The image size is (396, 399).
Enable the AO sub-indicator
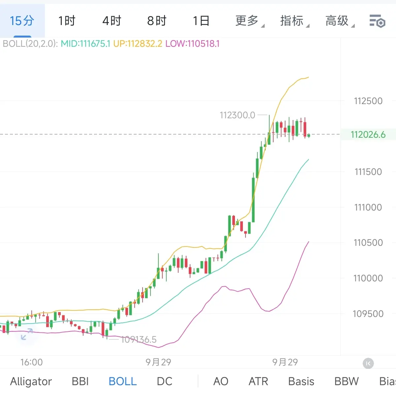click(221, 381)
